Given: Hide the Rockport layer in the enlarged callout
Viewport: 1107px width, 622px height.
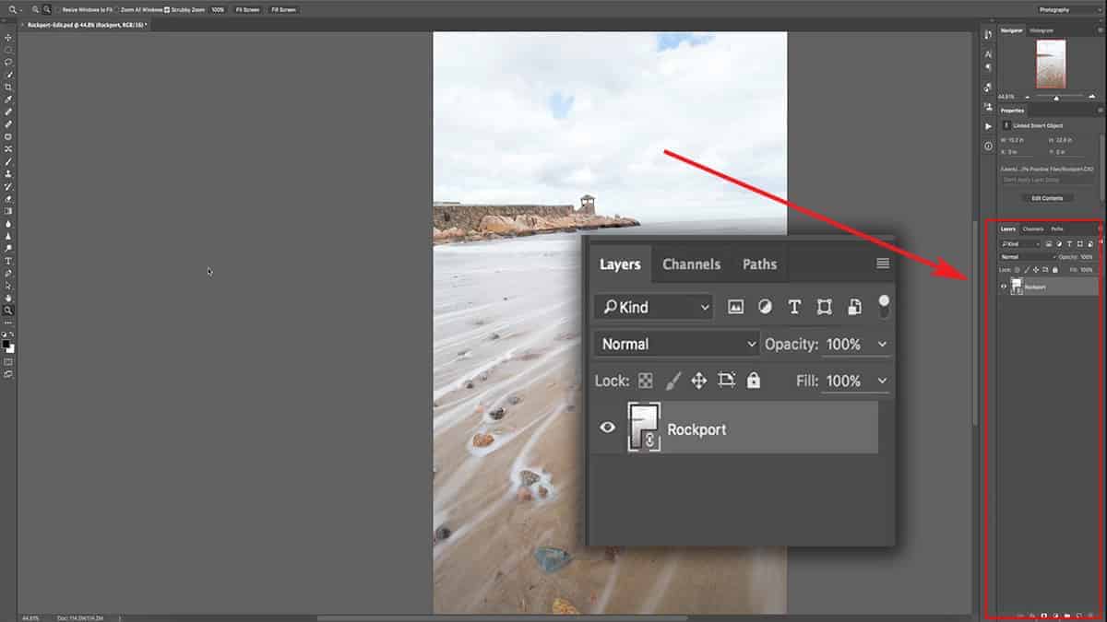Looking at the screenshot, I should point(607,427).
